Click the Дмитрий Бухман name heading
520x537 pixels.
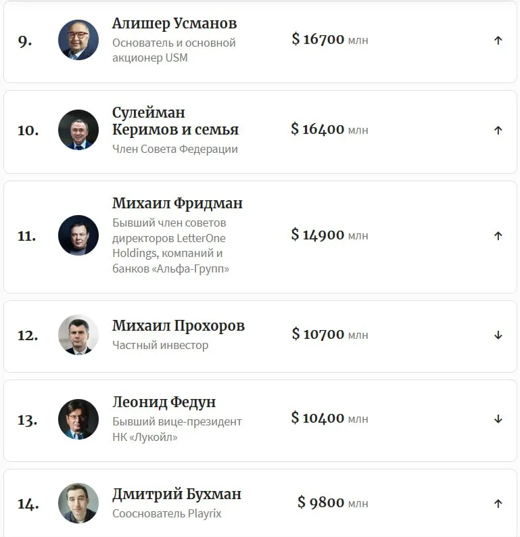coord(176,494)
